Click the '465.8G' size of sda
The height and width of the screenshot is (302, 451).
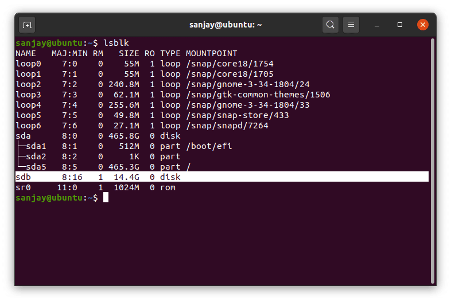(x=124, y=136)
